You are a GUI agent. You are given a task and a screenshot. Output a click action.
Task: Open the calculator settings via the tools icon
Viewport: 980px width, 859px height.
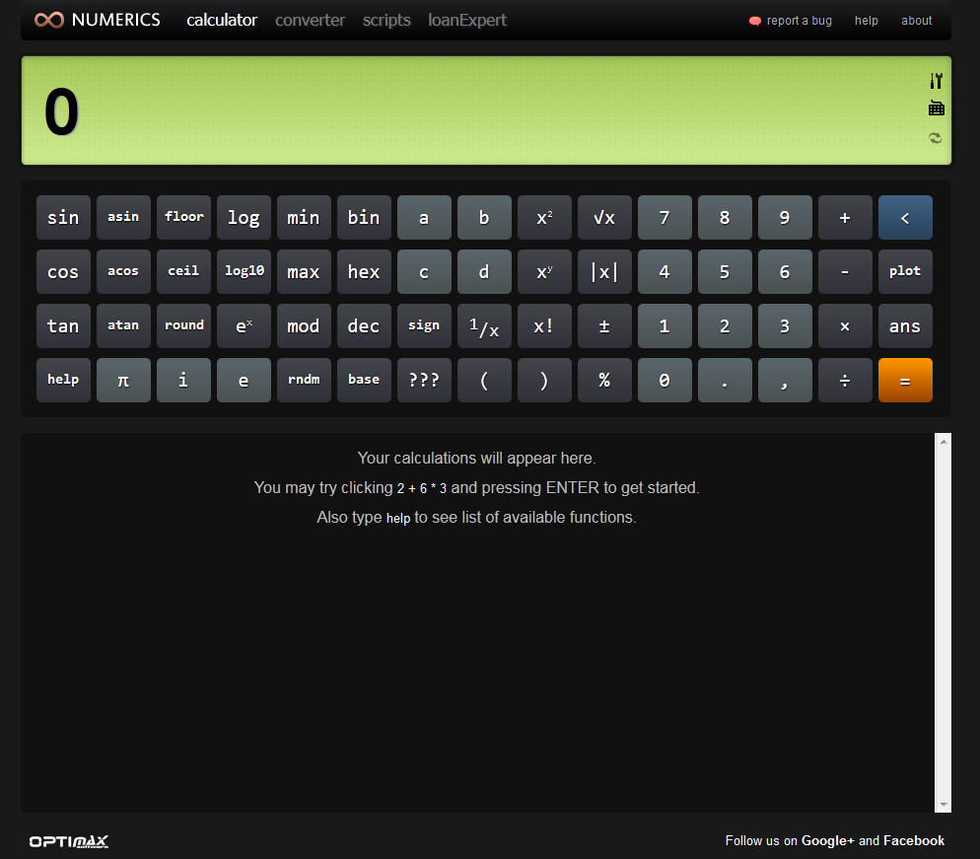(x=936, y=80)
